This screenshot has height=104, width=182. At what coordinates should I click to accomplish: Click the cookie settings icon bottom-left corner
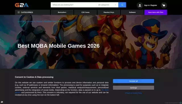[2, 102]
